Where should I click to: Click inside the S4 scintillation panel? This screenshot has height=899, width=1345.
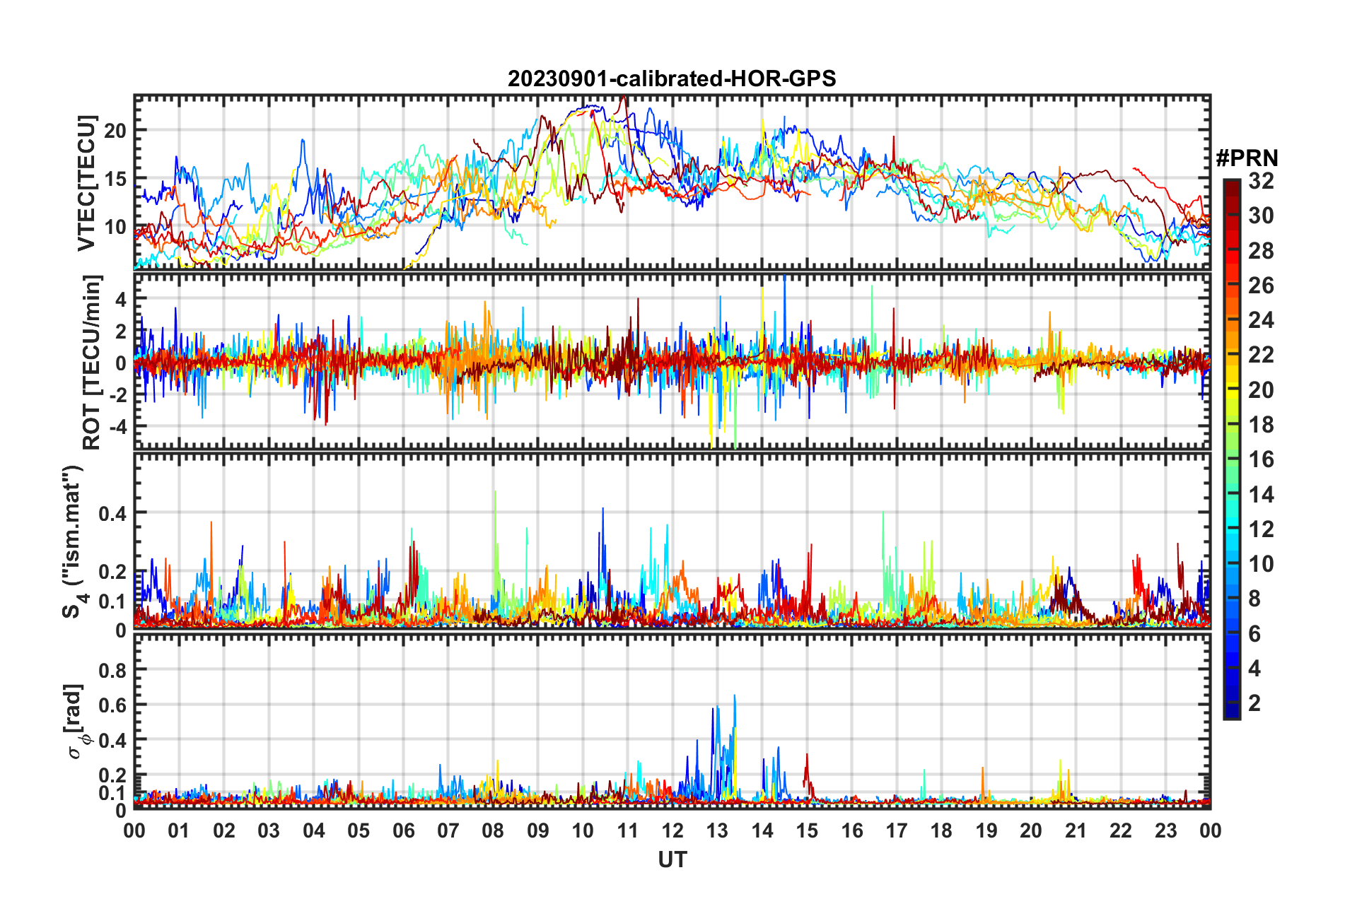[x=672, y=541]
